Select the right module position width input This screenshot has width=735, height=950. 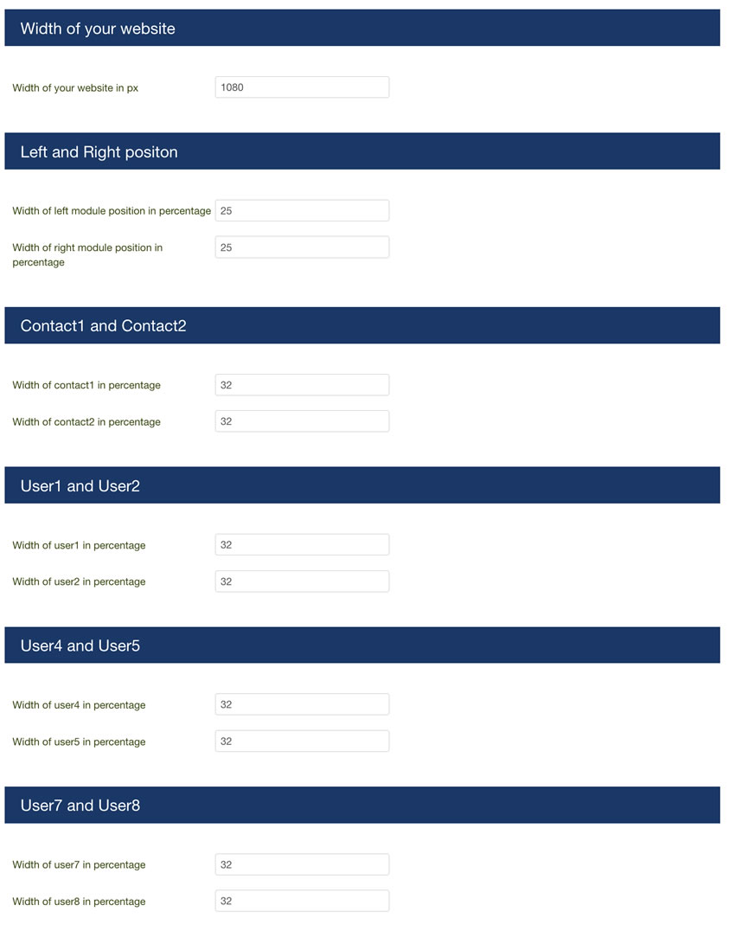(x=302, y=247)
